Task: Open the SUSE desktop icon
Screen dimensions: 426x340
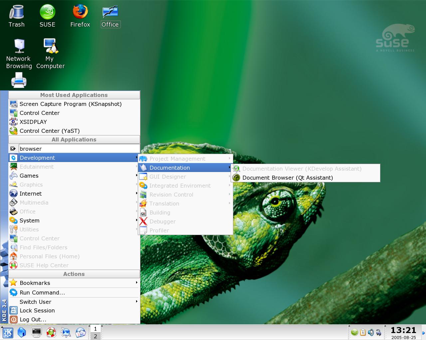Action: (x=47, y=16)
